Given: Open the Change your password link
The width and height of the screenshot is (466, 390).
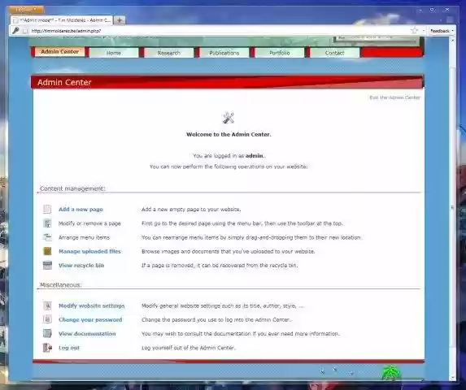Looking at the screenshot, I should tap(90, 319).
